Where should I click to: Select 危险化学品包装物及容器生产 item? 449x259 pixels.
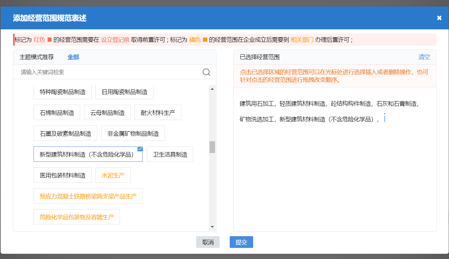(x=77, y=217)
